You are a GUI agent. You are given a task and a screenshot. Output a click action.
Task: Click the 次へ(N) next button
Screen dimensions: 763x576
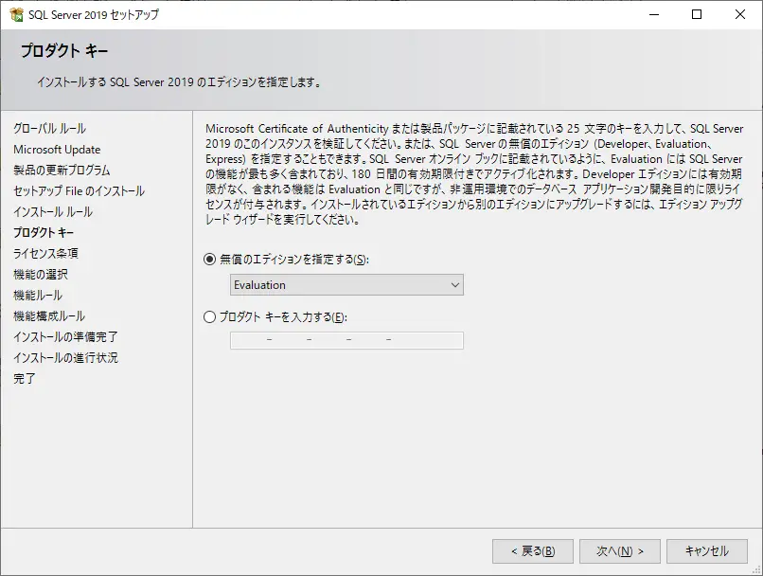pyautogui.click(x=620, y=551)
